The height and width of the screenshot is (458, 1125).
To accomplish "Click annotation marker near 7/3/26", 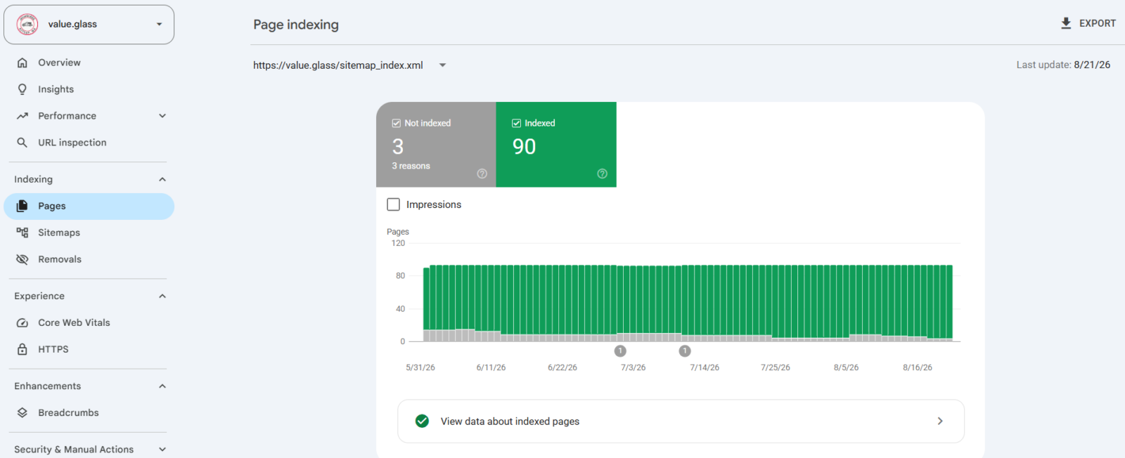I will coord(620,351).
